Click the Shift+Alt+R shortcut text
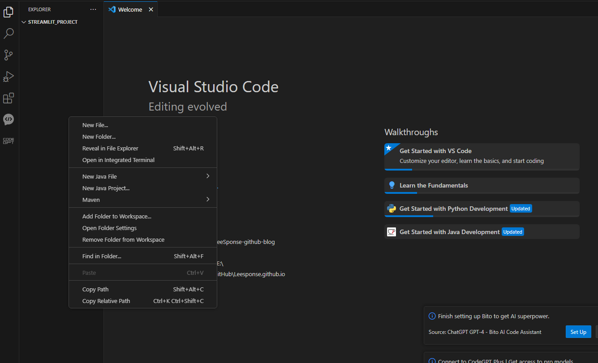The width and height of the screenshot is (598, 363). coord(189,149)
